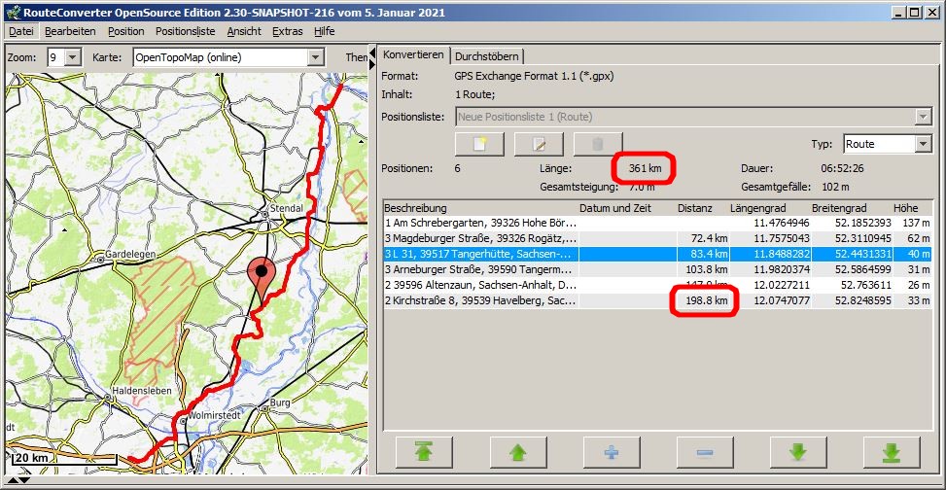Viewport: 946px width, 490px height.
Task: Select the Kirchstraße 8 Havelberg row
Action: pyautogui.click(x=481, y=302)
